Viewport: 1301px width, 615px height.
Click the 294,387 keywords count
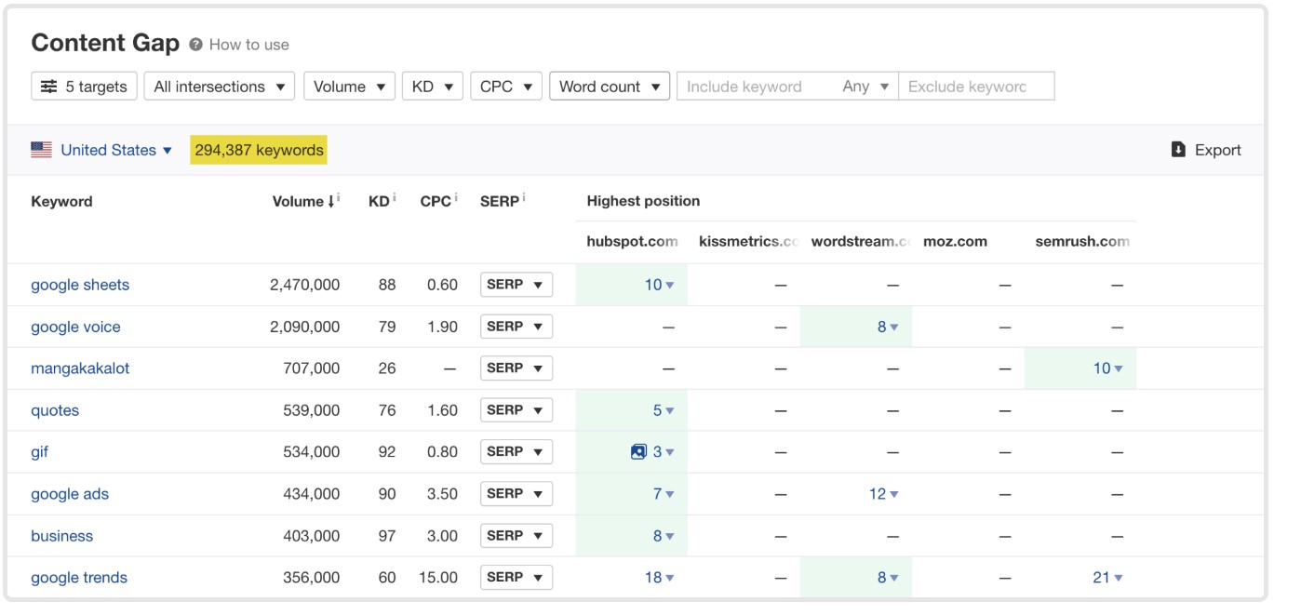pyautogui.click(x=259, y=150)
